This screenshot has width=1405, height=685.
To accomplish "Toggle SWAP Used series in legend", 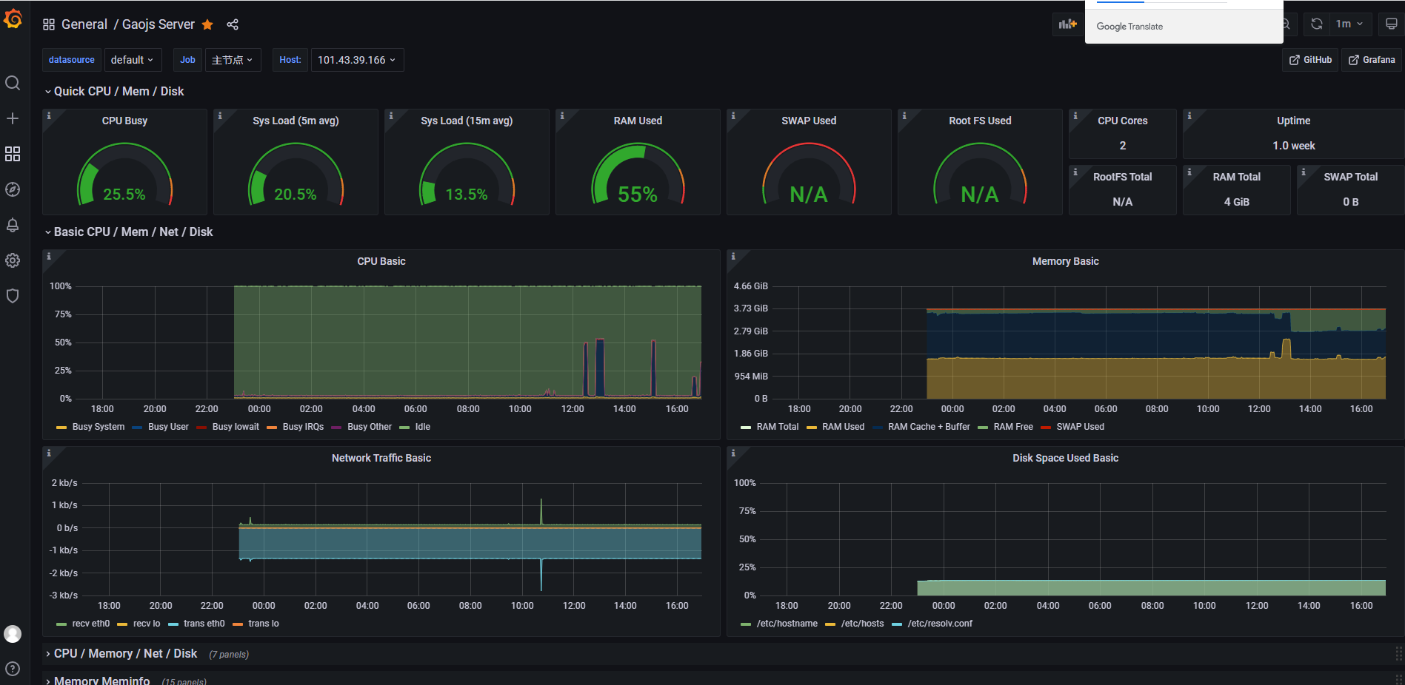I will pyautogui.click(x=1080, y=427).
